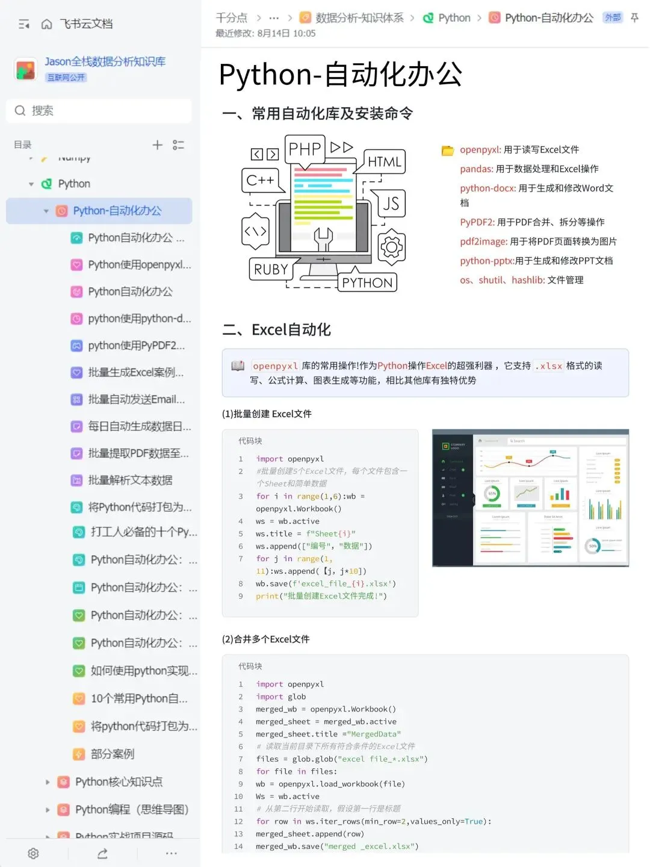Screen dimensions: 650x867
Task: Open the bottom more options ellipsis
Action: 172,853
